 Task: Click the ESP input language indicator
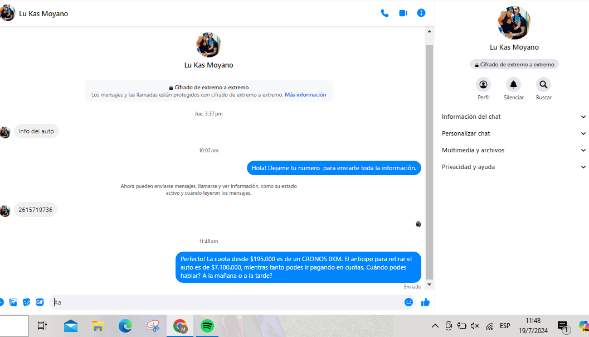[x=505, y=326]
